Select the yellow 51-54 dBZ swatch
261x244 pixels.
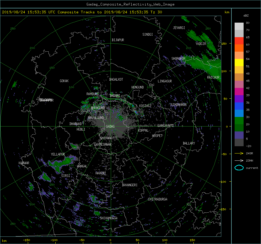point(239,62)
